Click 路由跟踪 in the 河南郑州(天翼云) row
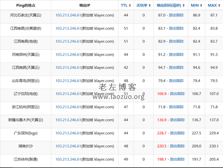Screen dimensions: 223x168 pos(176,55)
